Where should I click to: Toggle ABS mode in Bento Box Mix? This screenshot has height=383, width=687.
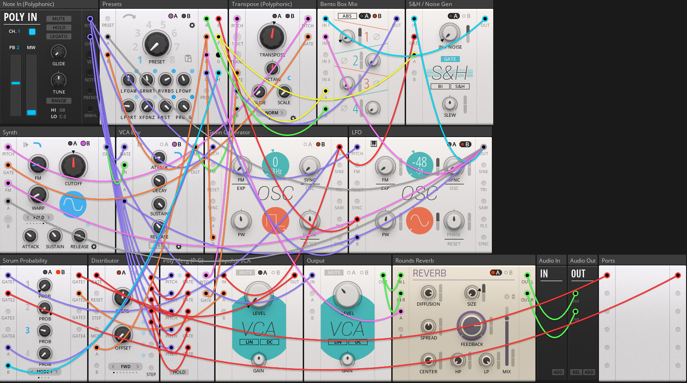pyautogui.click(x=347, y=16)
